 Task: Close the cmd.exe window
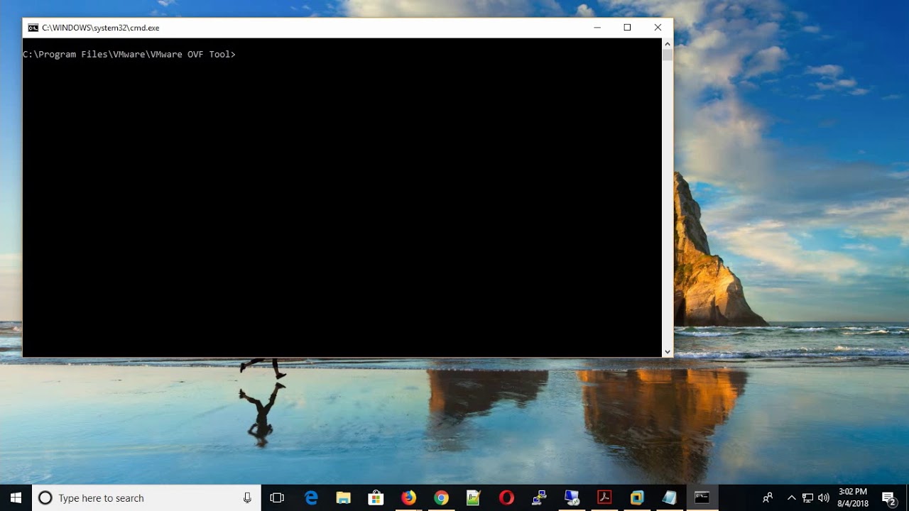[x=658, y=28]
